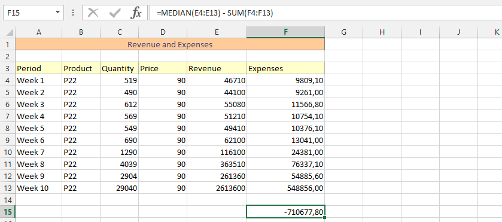Image resolution: width=502 pixels, height=222 pixels.
Task: Select expenses cell 76337,10
Action: click(285, 164)
